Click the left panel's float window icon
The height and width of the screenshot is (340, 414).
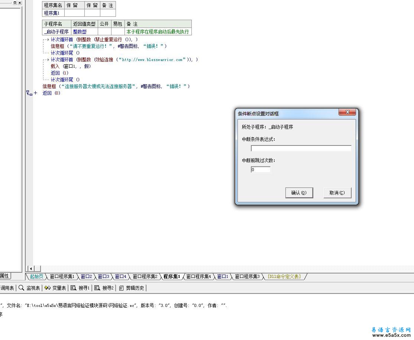15,3
